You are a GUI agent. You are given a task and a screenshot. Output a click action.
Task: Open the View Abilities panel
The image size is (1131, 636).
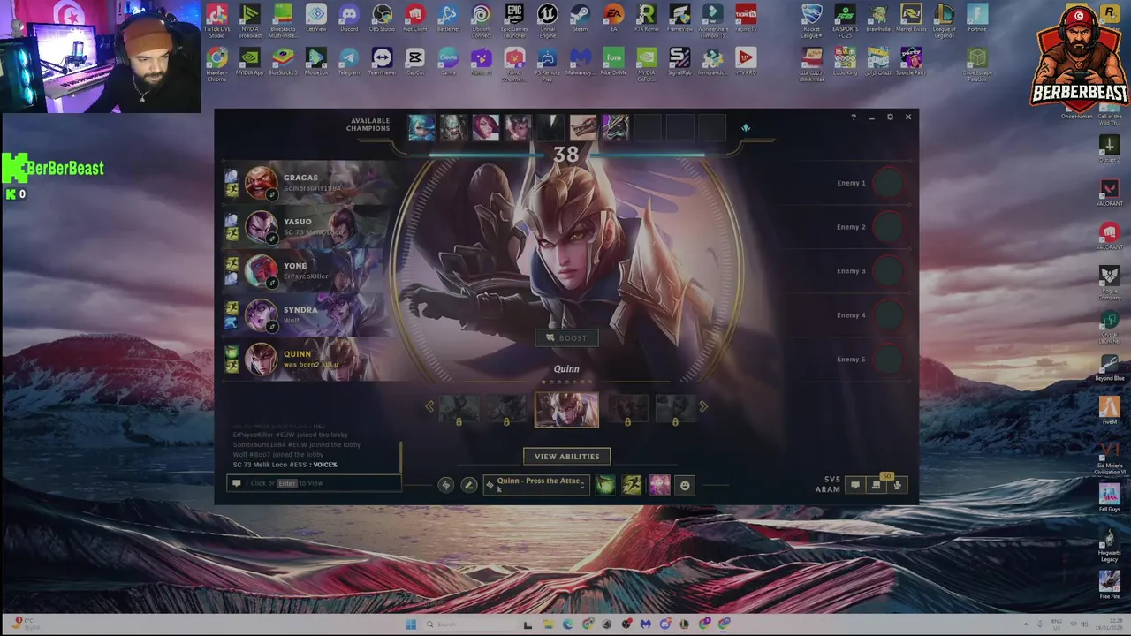566,457
